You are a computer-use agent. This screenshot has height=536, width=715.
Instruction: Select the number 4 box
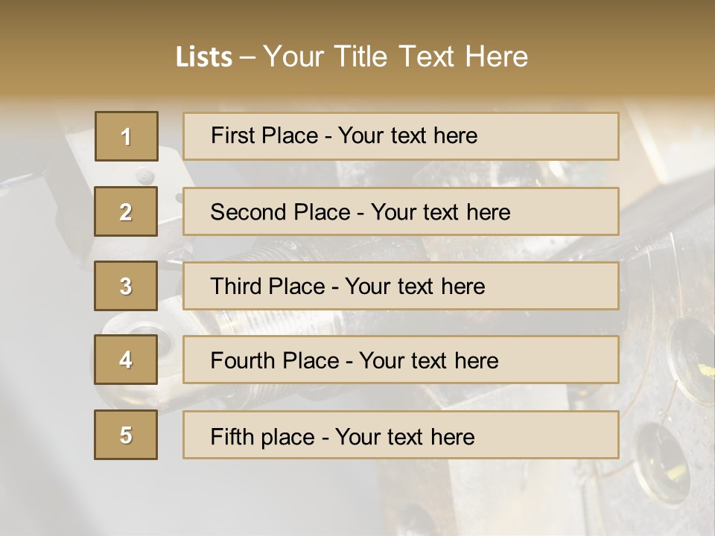point(126,360)
